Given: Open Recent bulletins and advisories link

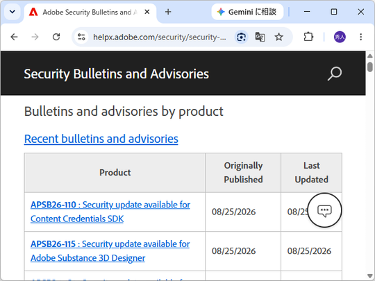Looking at the screenshot, I should 101,139.
